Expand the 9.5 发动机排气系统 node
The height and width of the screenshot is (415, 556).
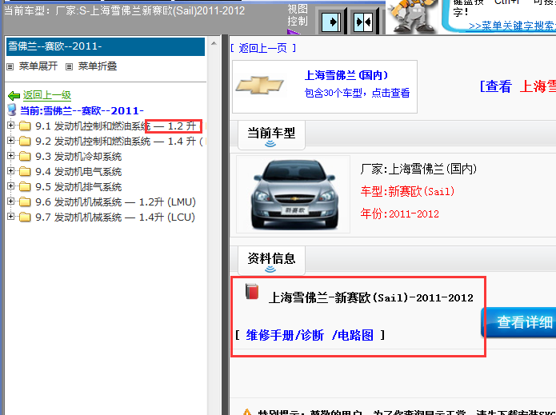[x=10, y=186]
